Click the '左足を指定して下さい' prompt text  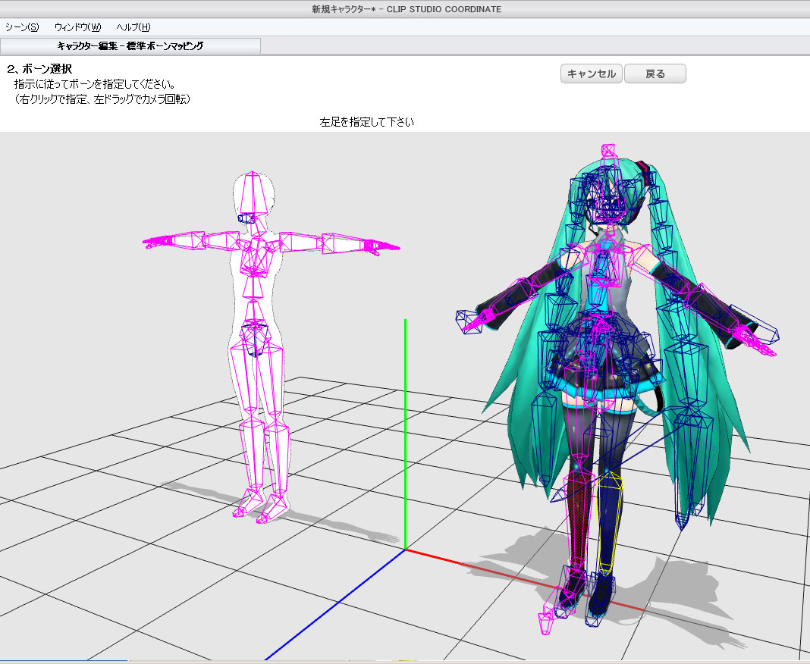tap(367, 122)
